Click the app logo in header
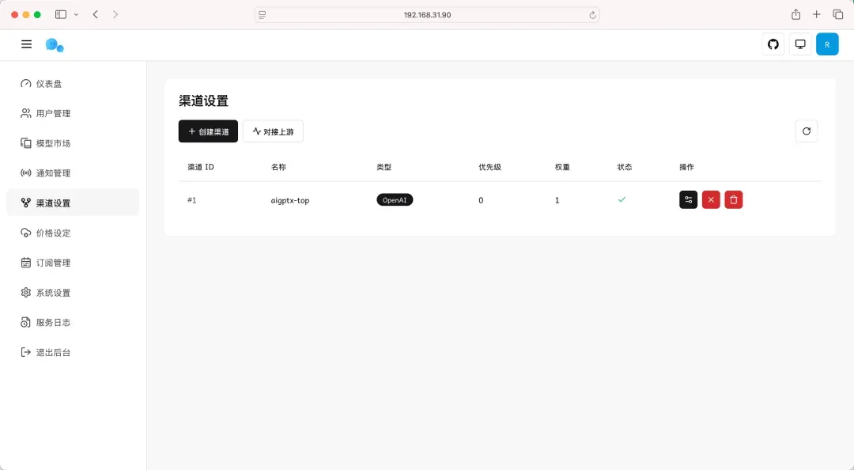854x470 pixels. click(54, 45)
